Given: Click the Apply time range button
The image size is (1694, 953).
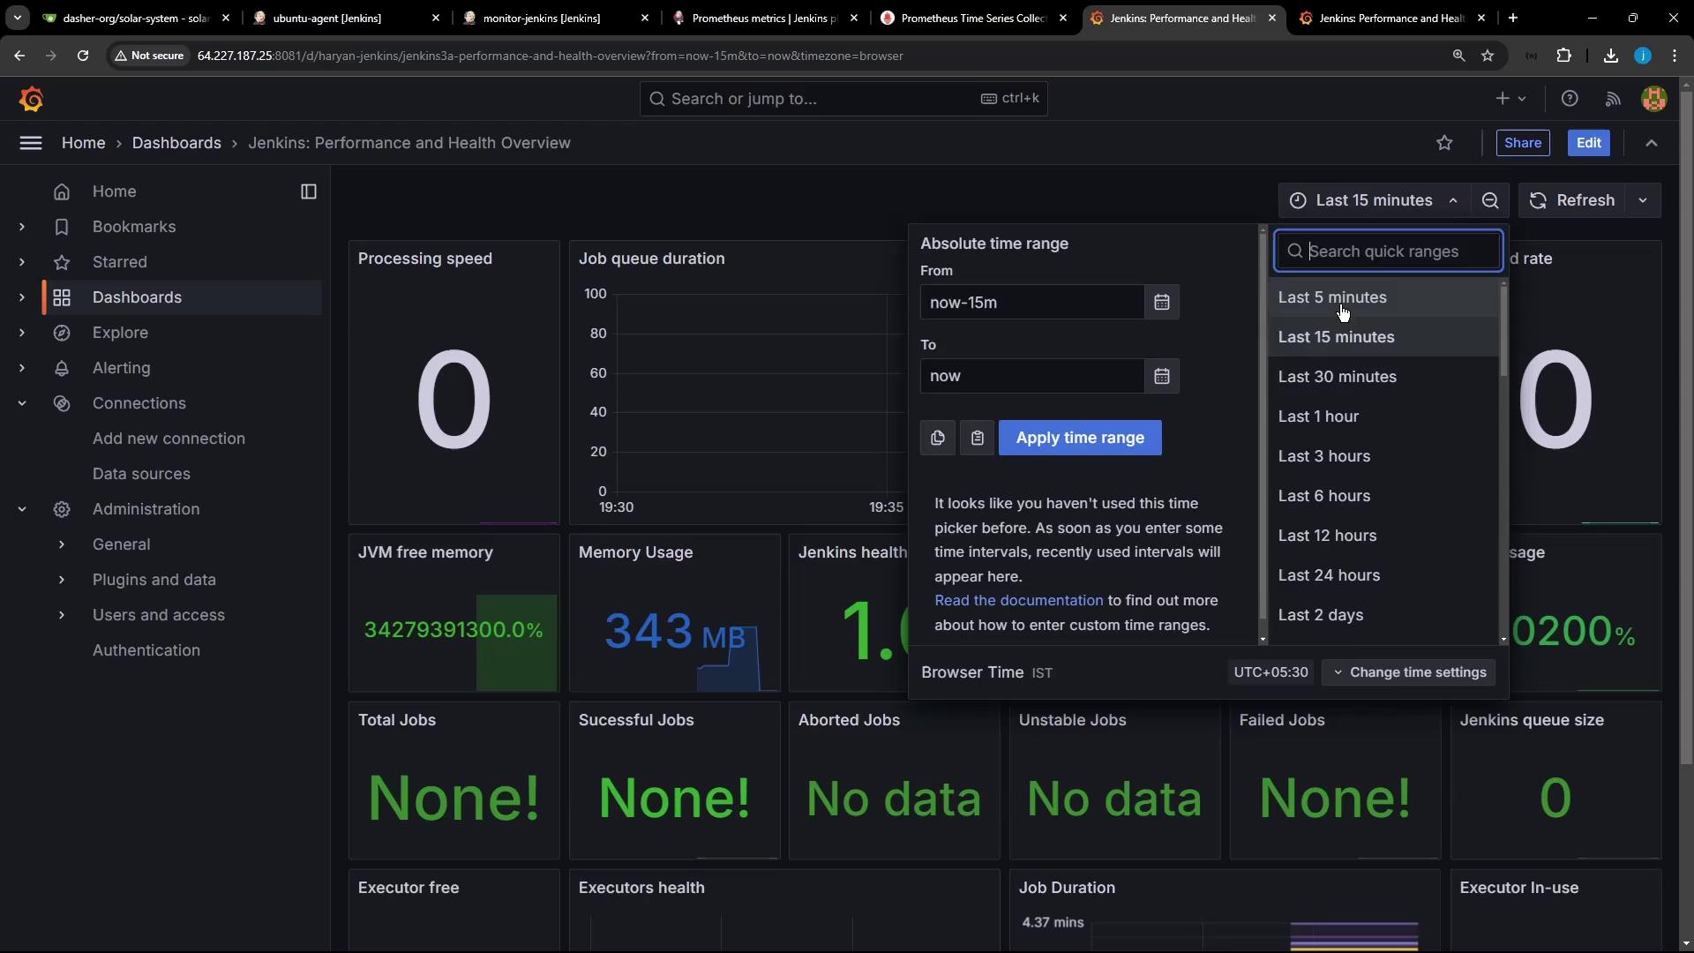Looking at the screenshot, I should coord(1079,438).
